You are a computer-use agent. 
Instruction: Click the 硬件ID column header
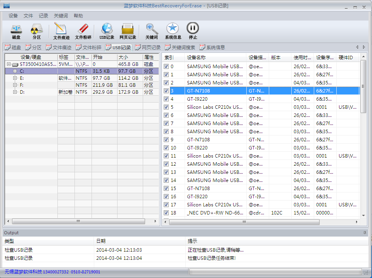348,58
